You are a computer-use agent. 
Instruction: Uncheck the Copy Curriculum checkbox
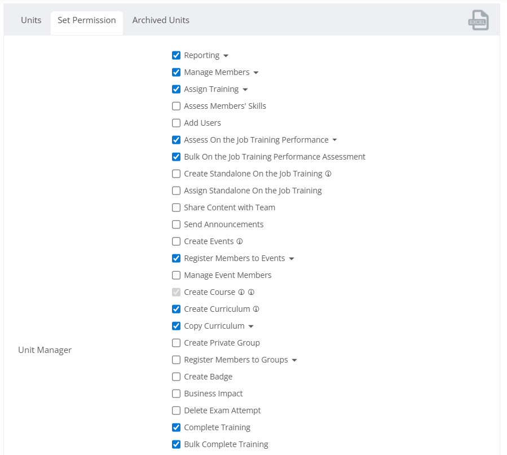tap(176, 326)
